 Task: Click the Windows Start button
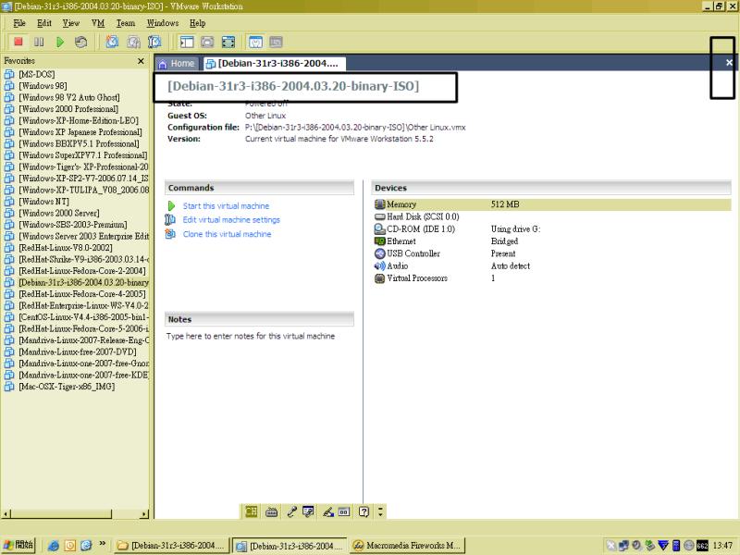click(18, 545)
